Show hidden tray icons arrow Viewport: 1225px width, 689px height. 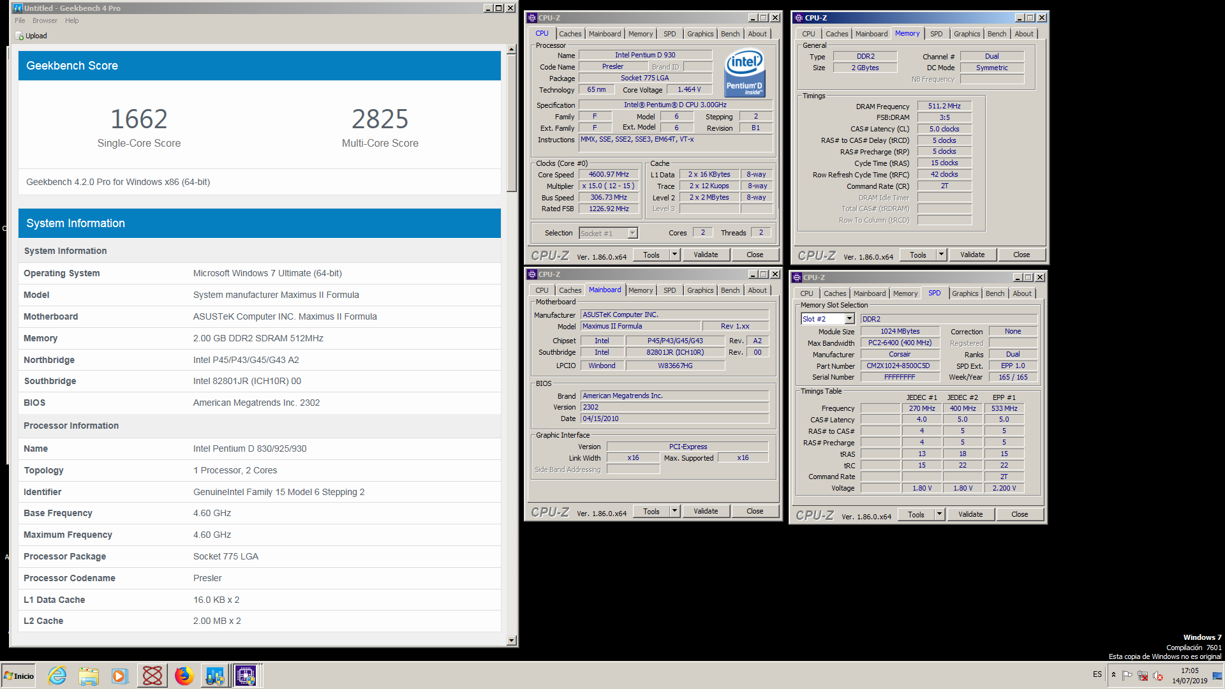(x=1113, y=675)
